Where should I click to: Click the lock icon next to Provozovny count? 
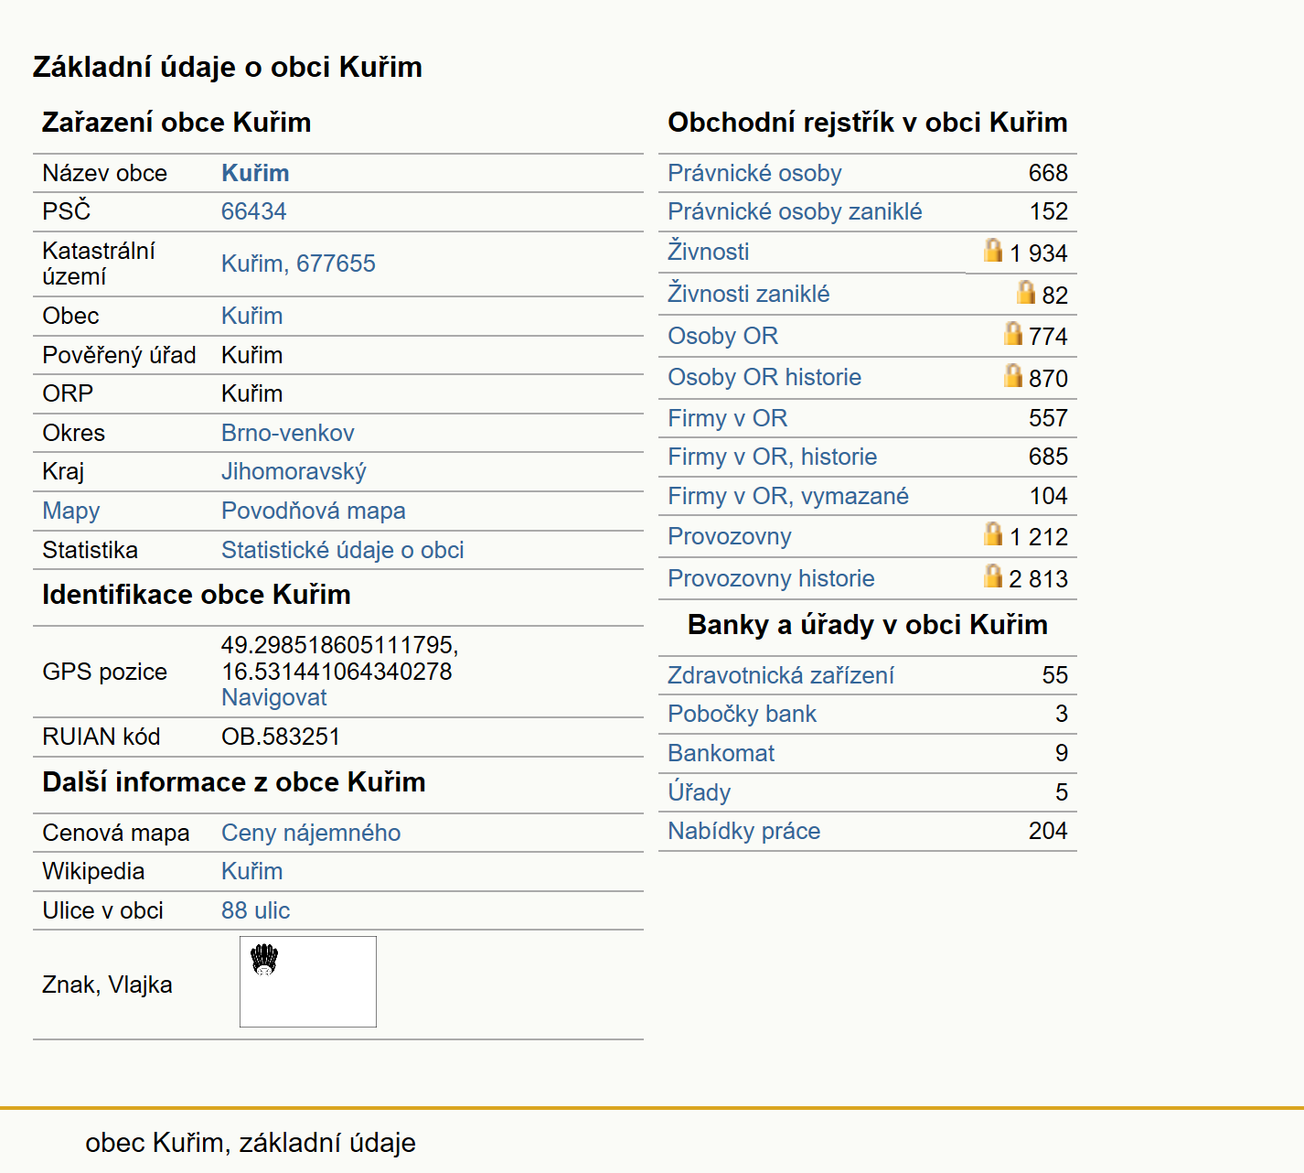tap(993, 533)
